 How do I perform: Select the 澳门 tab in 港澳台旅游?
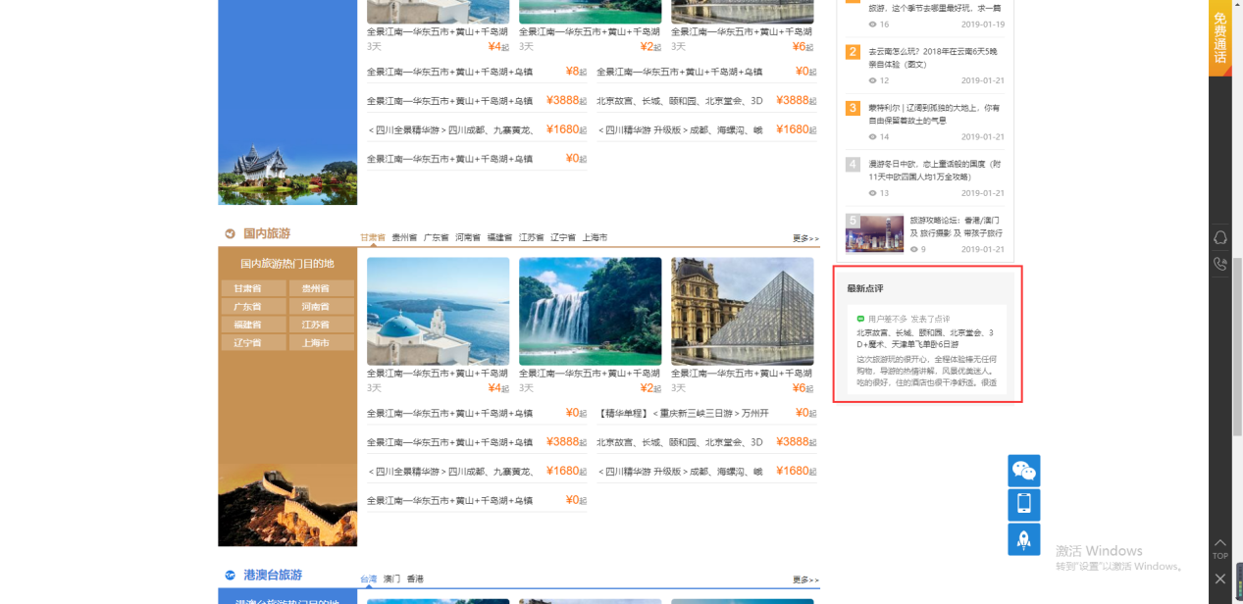[391, 579]
